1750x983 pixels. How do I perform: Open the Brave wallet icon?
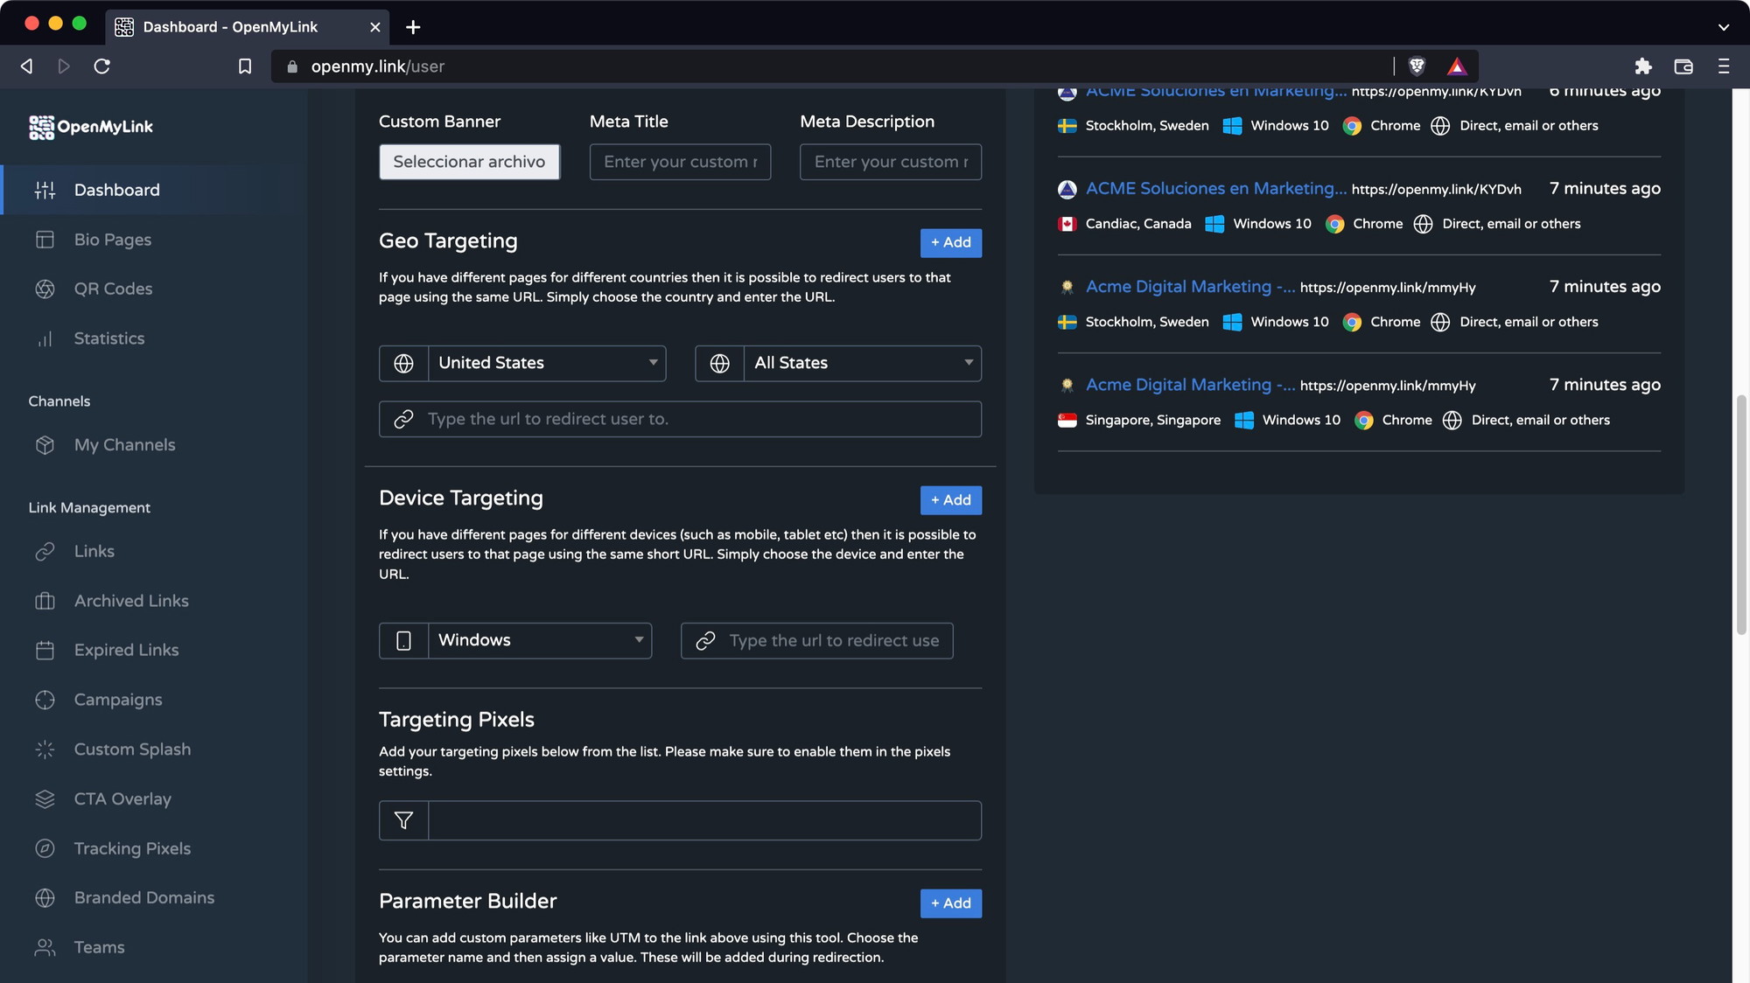tap(1683, 66)
